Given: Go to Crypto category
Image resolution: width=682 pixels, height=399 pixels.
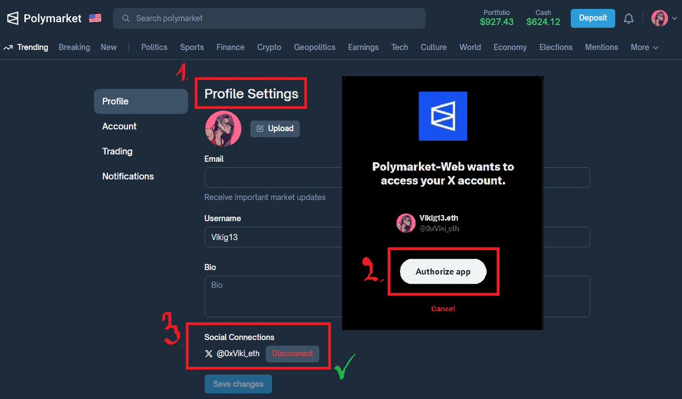Looking at the screenshot, I should (x=269, y=47).
